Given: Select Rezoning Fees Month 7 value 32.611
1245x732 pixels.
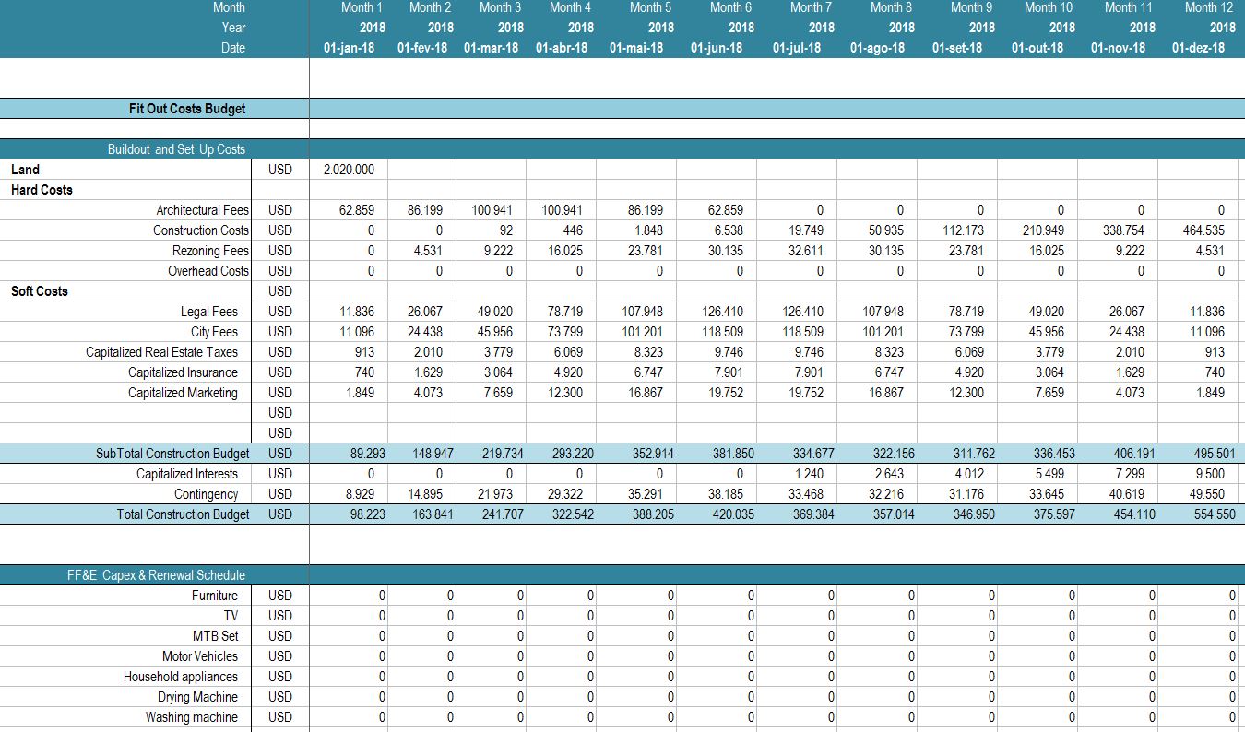Looking at the screenshot, I should point(802,251).
